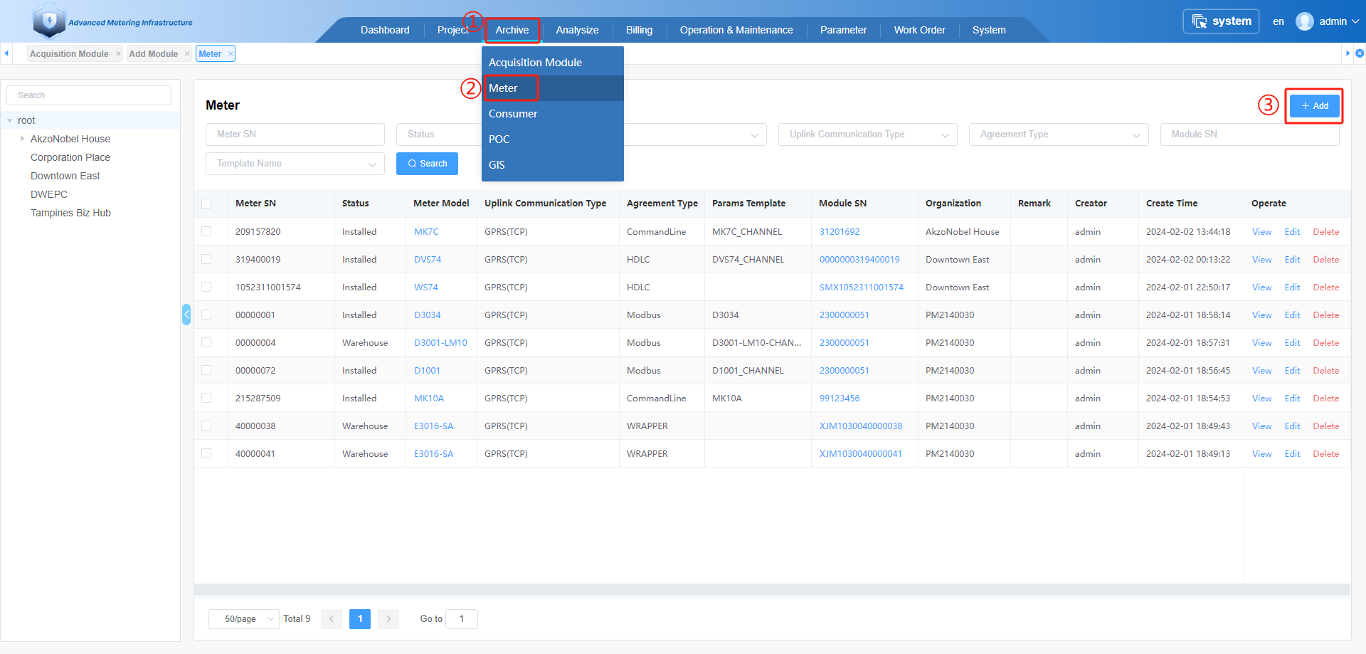
Task: Check the row for meter 1052311001574
Action: pos(206,287)
